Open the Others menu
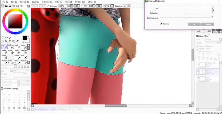This screenshot has height=114, width=222. click(x=92, y=2)
